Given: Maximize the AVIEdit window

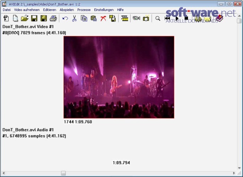Looking at the screenshot, I should coord(230,4).
